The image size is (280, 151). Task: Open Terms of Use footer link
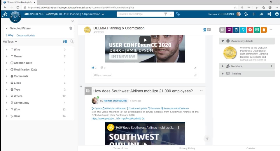point(120,148)
